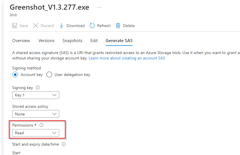The image size is (240, 155).
Task: Click the Download arrow icon
Action: pos(61,26)
